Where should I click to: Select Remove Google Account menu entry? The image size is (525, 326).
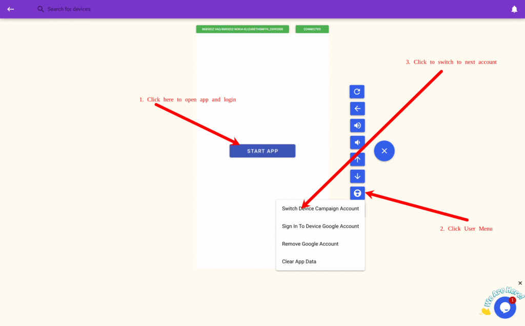click(x=310, y=244)
